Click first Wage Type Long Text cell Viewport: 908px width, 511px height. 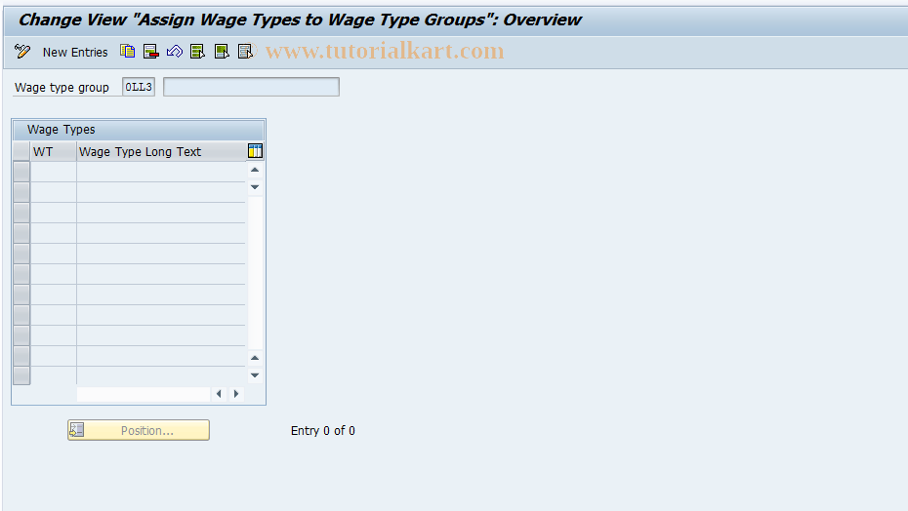(161, 172)
